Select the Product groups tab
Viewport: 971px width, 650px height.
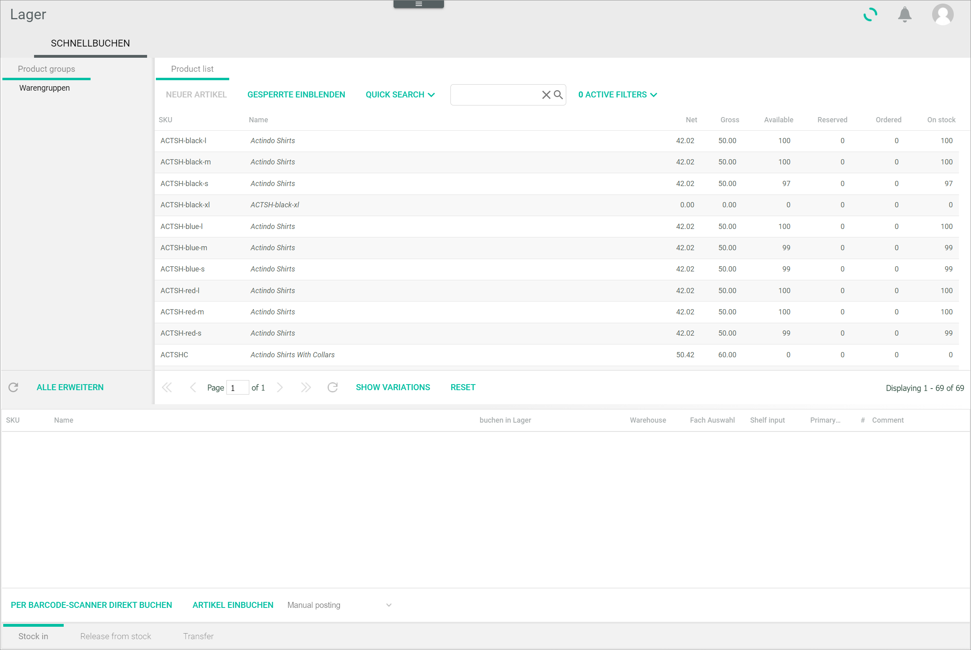point(46,69)
